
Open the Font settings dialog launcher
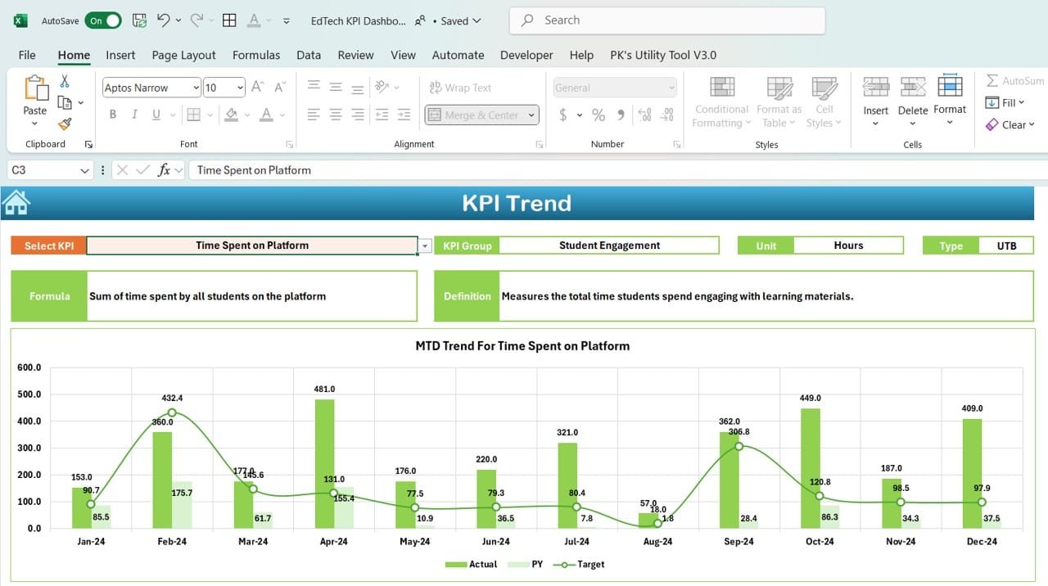[289, 144]
